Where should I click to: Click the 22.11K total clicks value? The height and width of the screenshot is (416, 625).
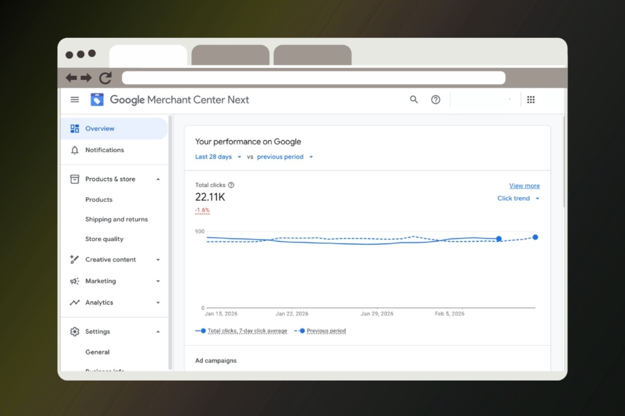[x=210, y=197]
